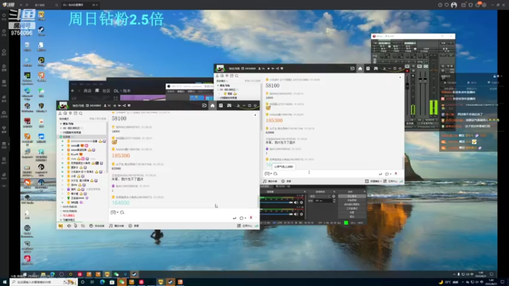
Task: Toggle the microphone in front YY bottom bar
Action: click(x=75, y=226)
